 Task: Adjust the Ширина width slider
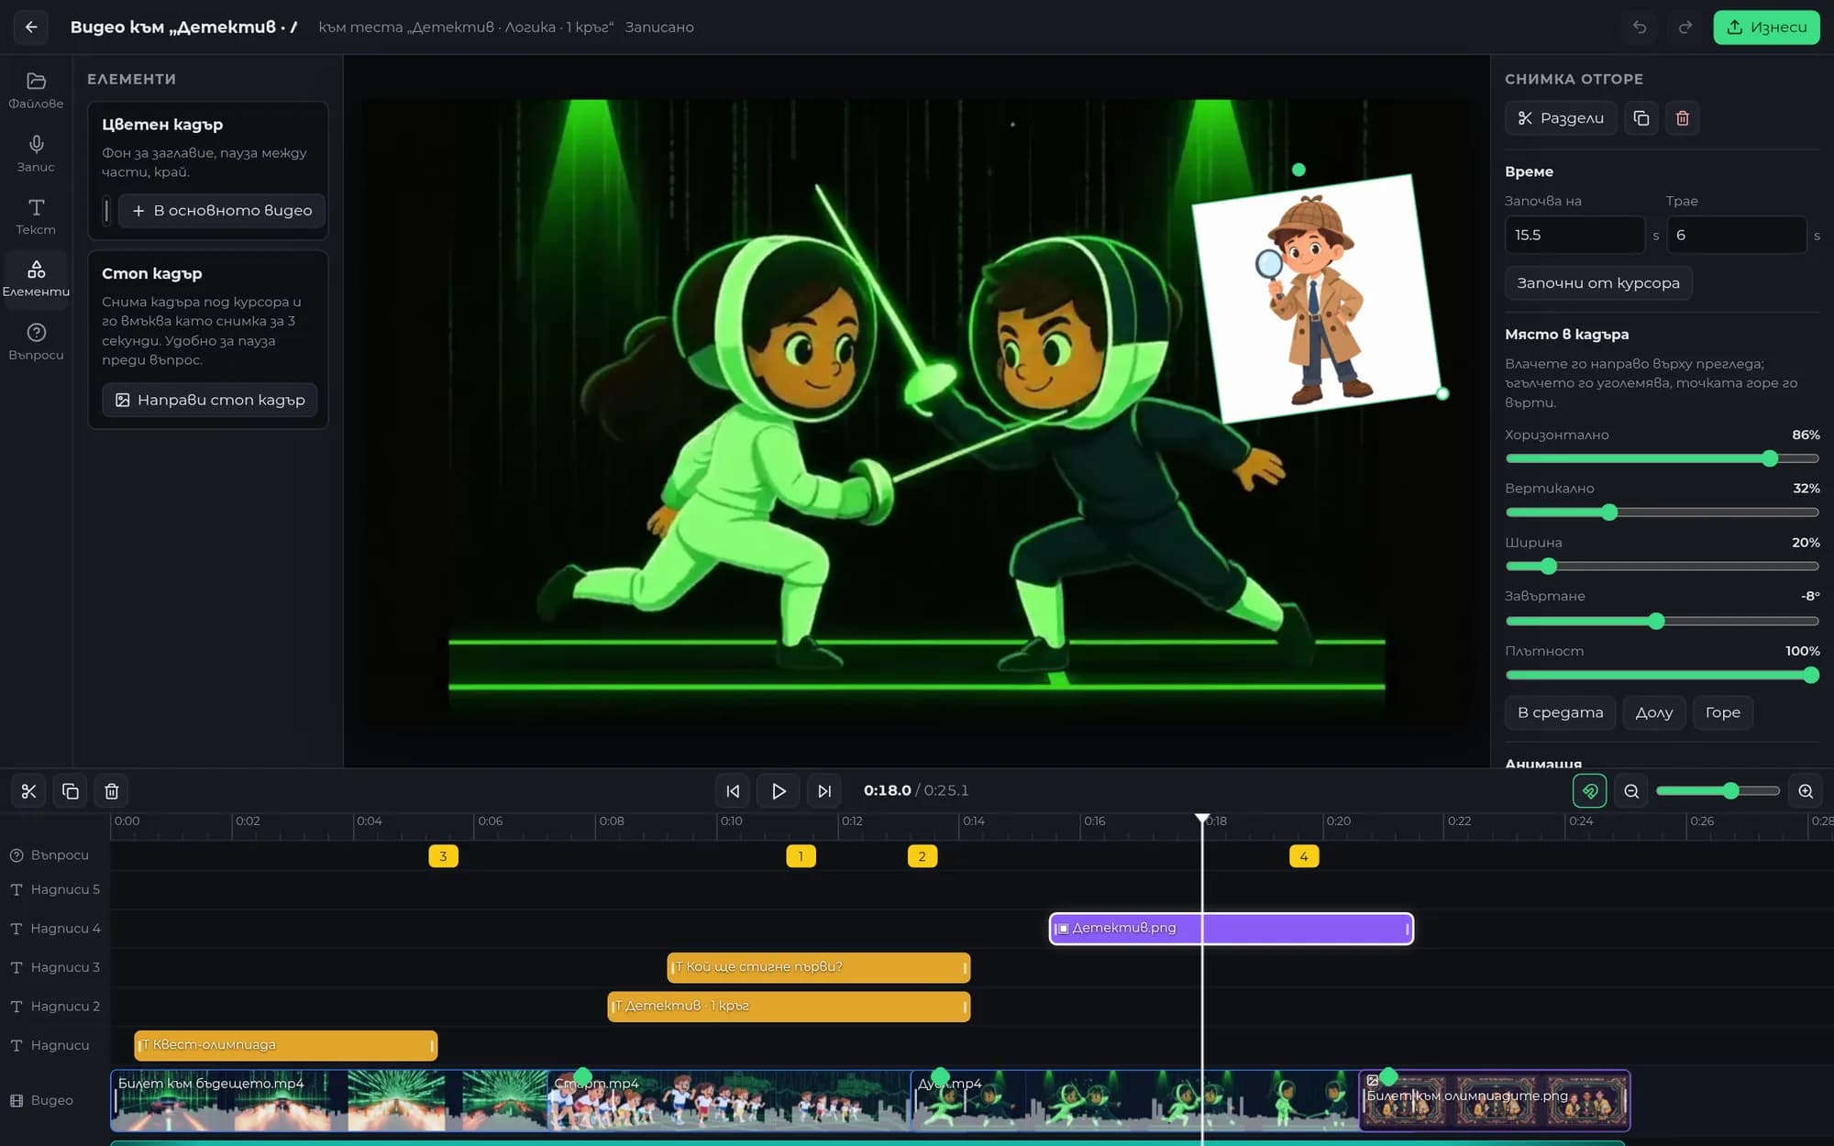coord(1662,567)
